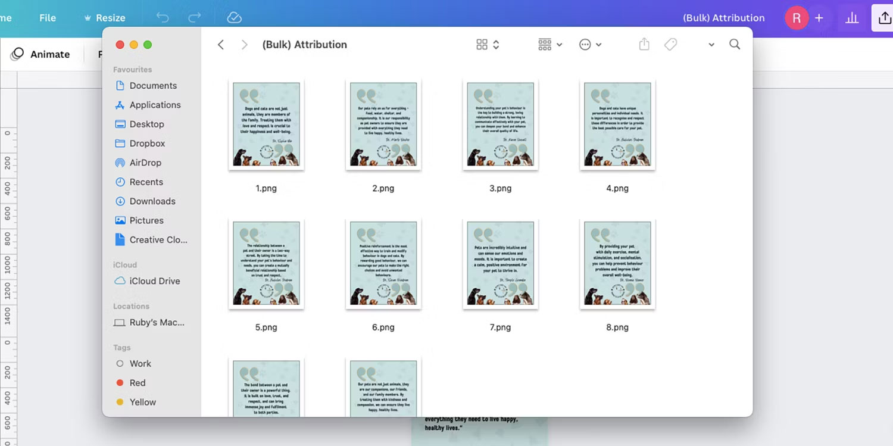Open Finder search with the magnifier icon
This screenshot has width=893, height=446.
pyautogui.click(x=735, y=44)
